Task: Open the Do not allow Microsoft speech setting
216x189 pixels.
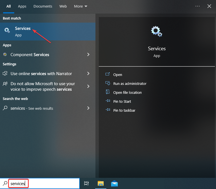Action: click(48, 87)
